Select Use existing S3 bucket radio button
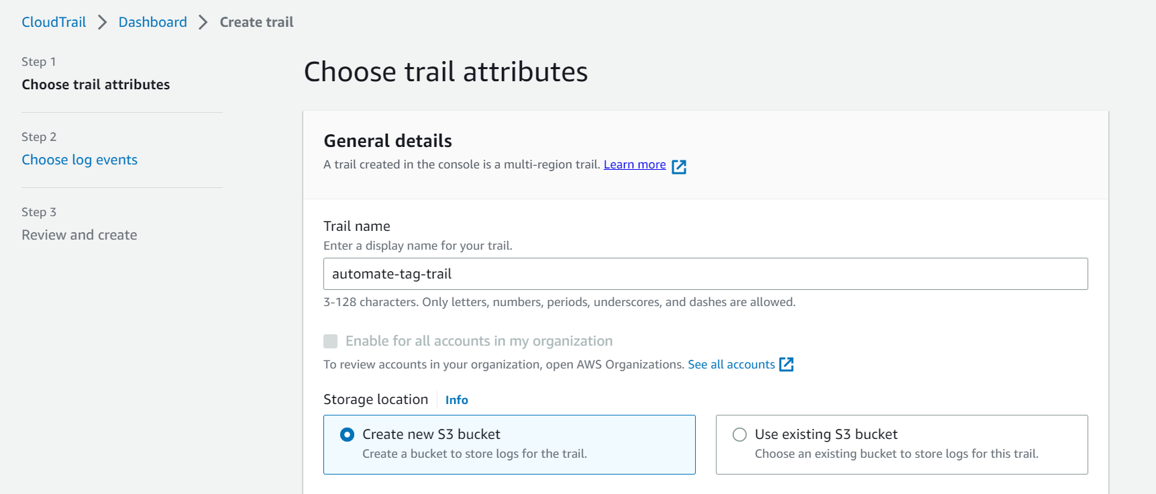Image resolution: width=1156 pixels, height=494 pixels. pos(739,435)
